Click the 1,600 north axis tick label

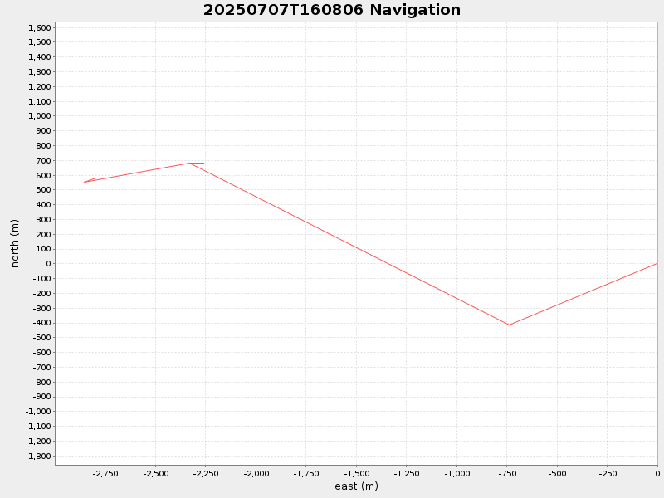pyautogui.click(x=39, y=28)
